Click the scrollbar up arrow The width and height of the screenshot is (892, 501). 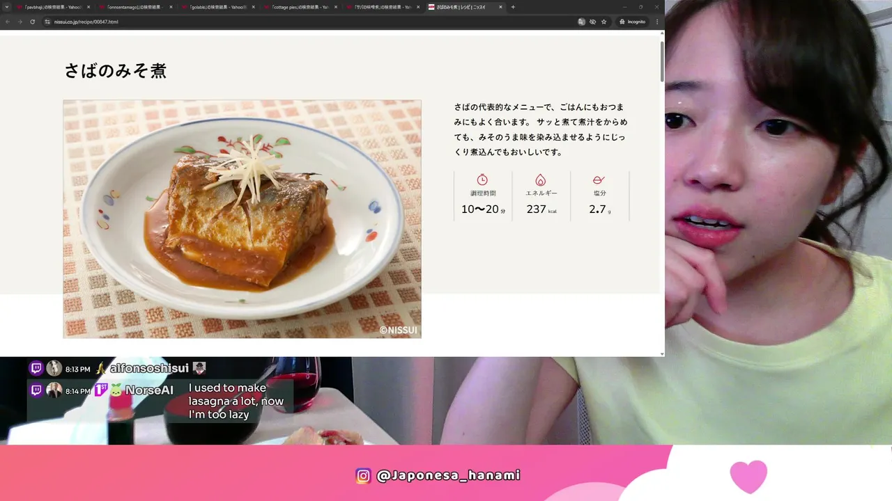tap(661, 33)
